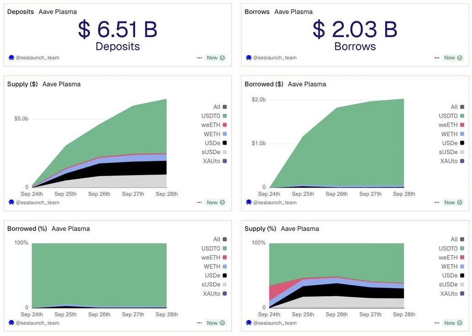Toggle the USDT0 series in the Supply (%) legend
Image resolution: width=472 pixels, height=336 pixels.
(x=451, y=248)
